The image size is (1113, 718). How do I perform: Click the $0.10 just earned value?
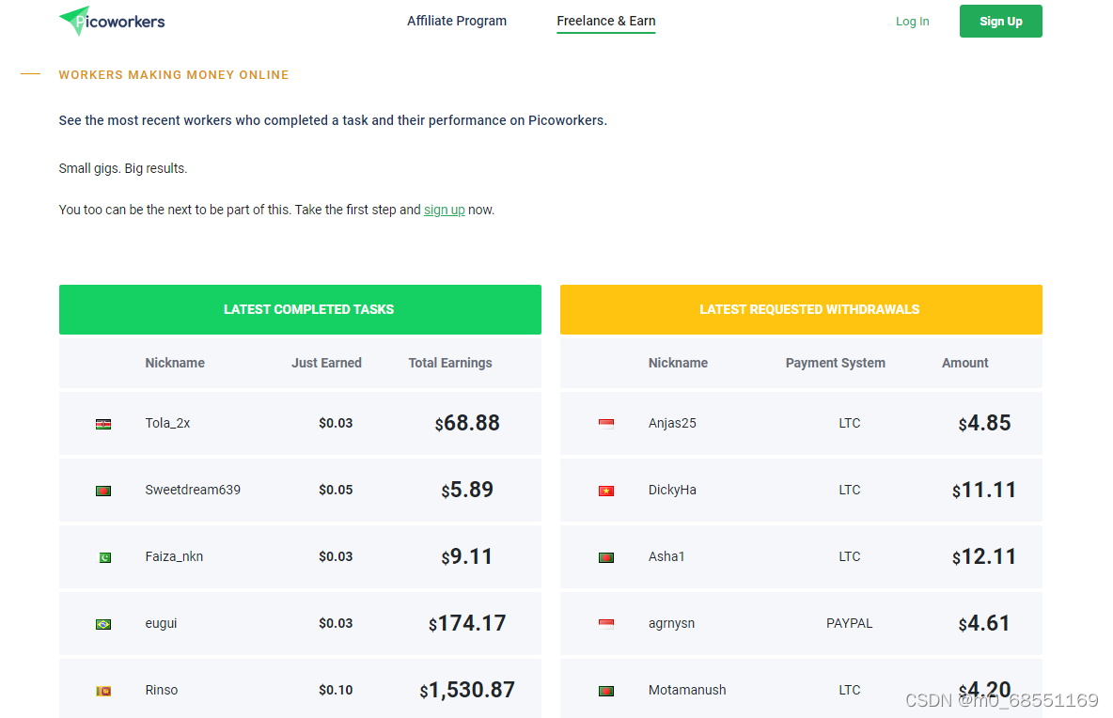pyautogui.click(x=336, y=691)
